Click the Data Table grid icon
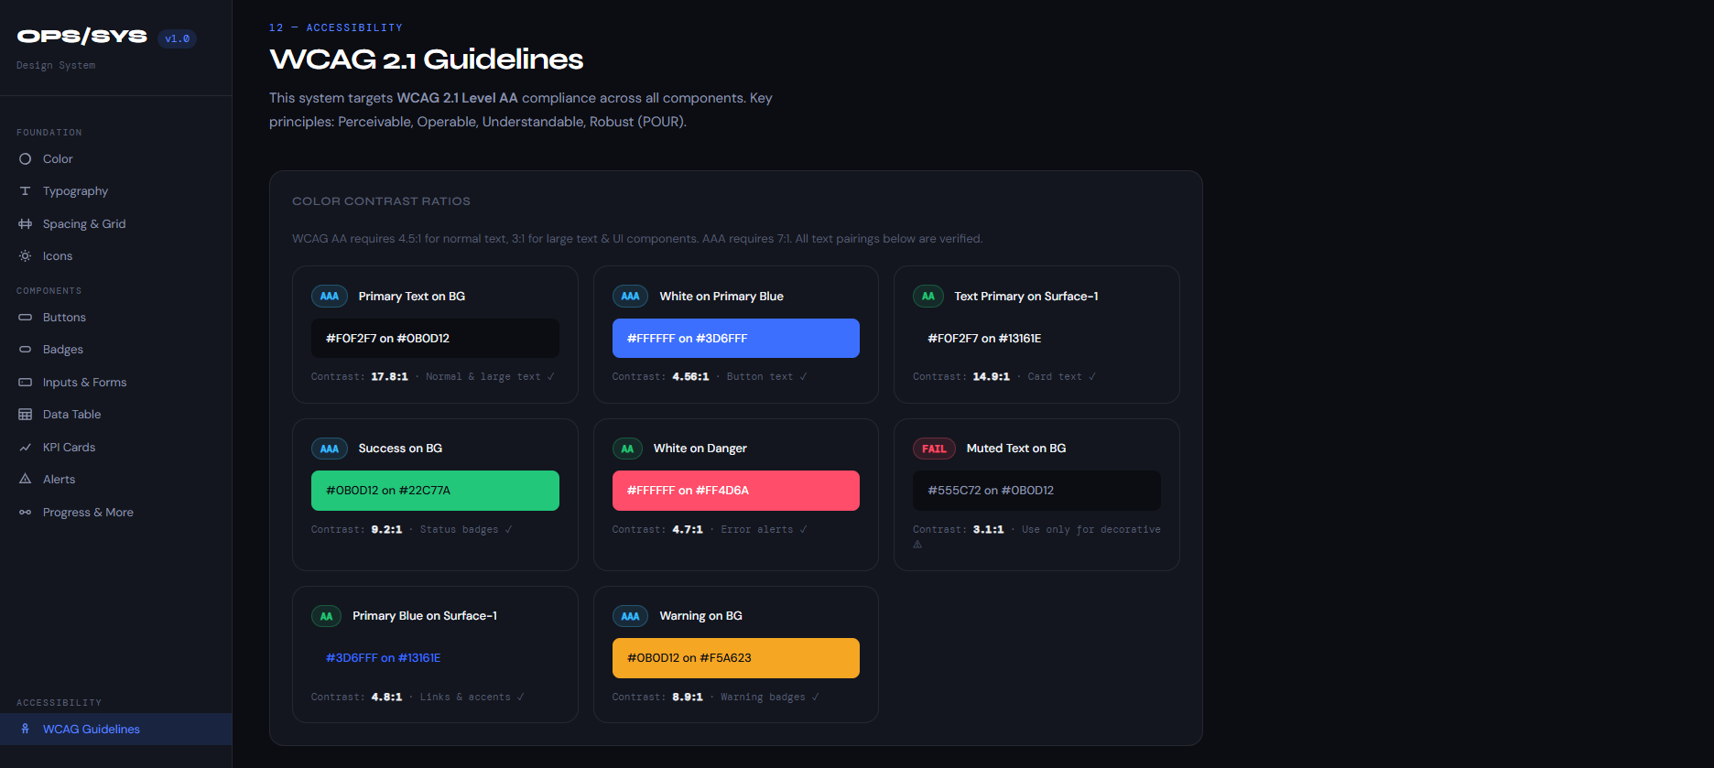This screenshot has width=1714, height=768. [x=25, y=414]
